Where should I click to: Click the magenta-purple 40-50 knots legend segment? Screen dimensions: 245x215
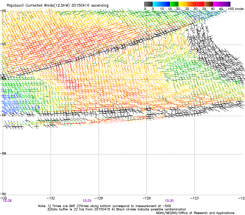[x=221, y=4]
